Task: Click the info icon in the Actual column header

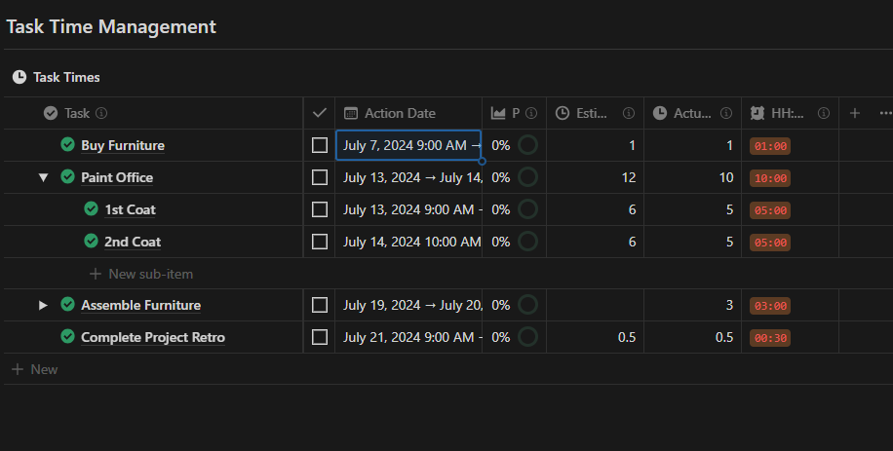Action: coord(726,113)
